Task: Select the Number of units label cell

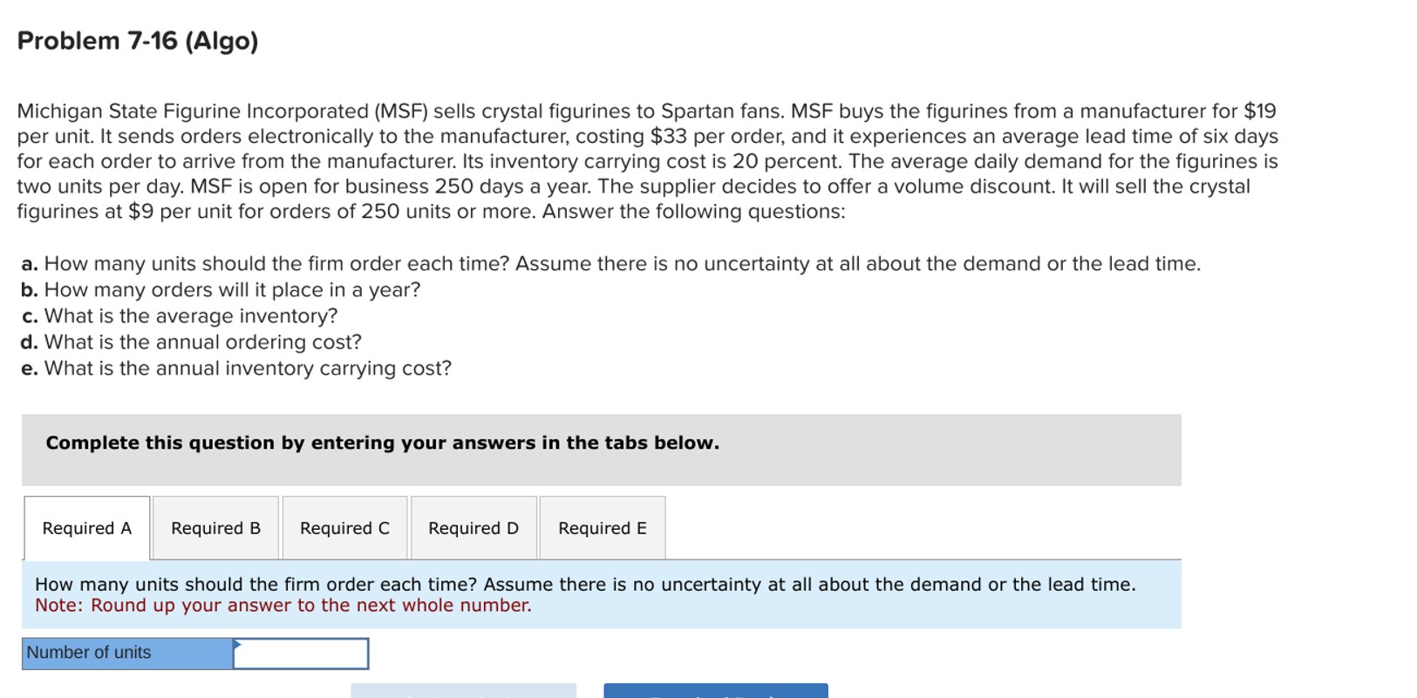Action: [125, 653]
